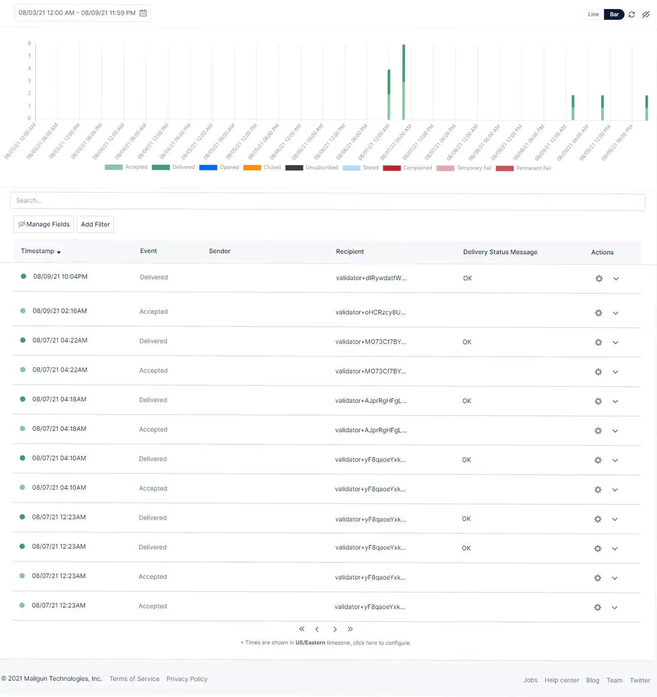Expand the 08/07/21 04:22AM Delivered row

click(x=615, y=343)
